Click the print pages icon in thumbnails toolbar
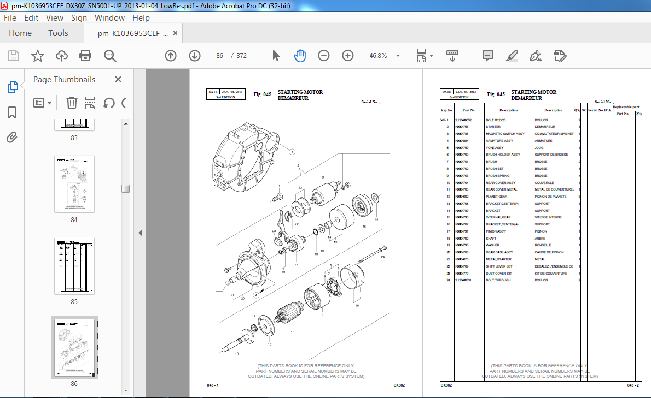This screenshot has width=651, height=398. click(x=90, y=103)
